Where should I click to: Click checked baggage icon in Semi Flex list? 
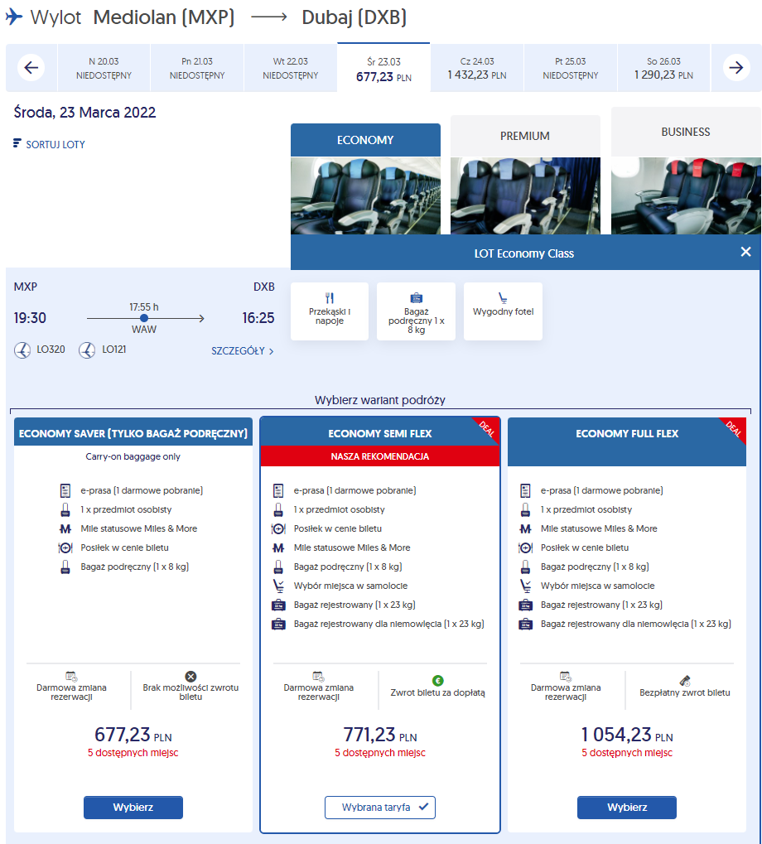(x=278, y=605)
